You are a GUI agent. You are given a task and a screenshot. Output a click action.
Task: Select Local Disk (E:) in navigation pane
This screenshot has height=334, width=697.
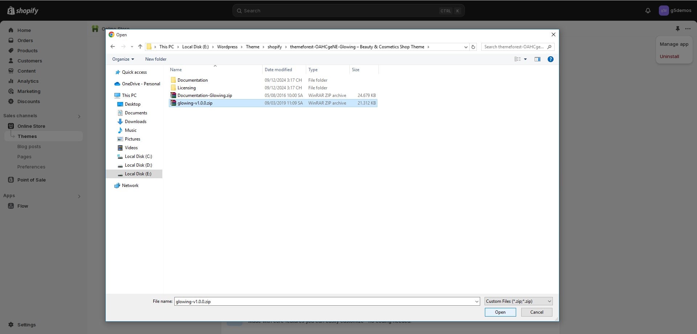click(x=134, y=174)
